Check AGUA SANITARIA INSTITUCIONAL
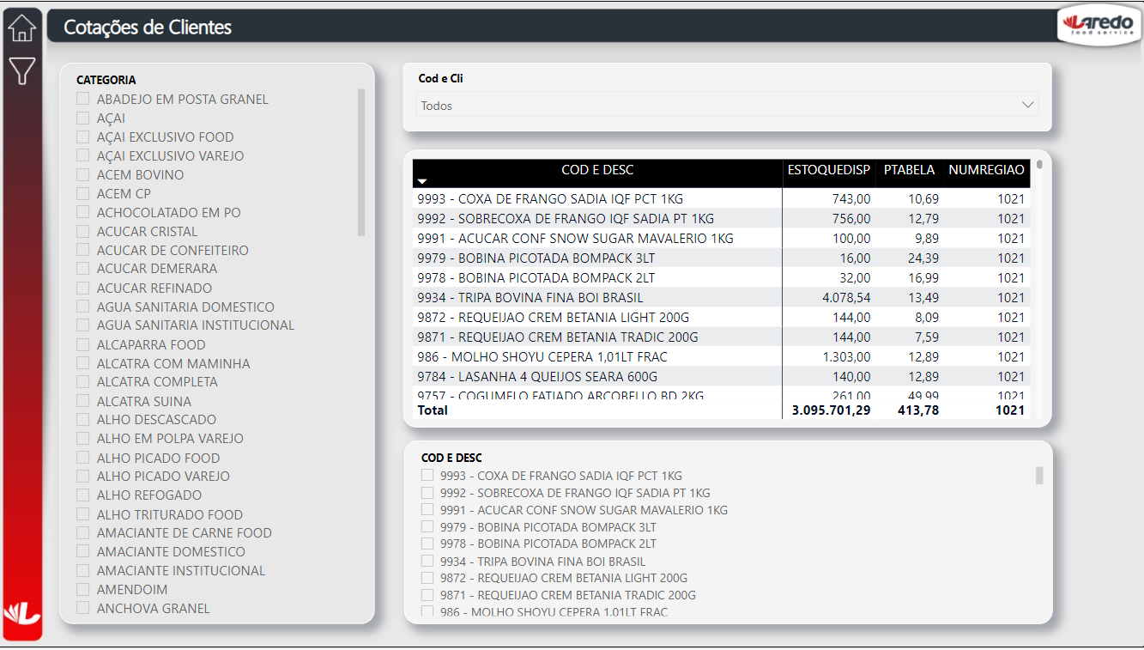The image size is (1144, 650). coord(83,325)
